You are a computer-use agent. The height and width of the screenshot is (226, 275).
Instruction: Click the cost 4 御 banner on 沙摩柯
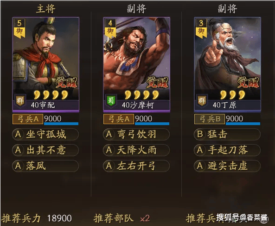coord(110,28)
